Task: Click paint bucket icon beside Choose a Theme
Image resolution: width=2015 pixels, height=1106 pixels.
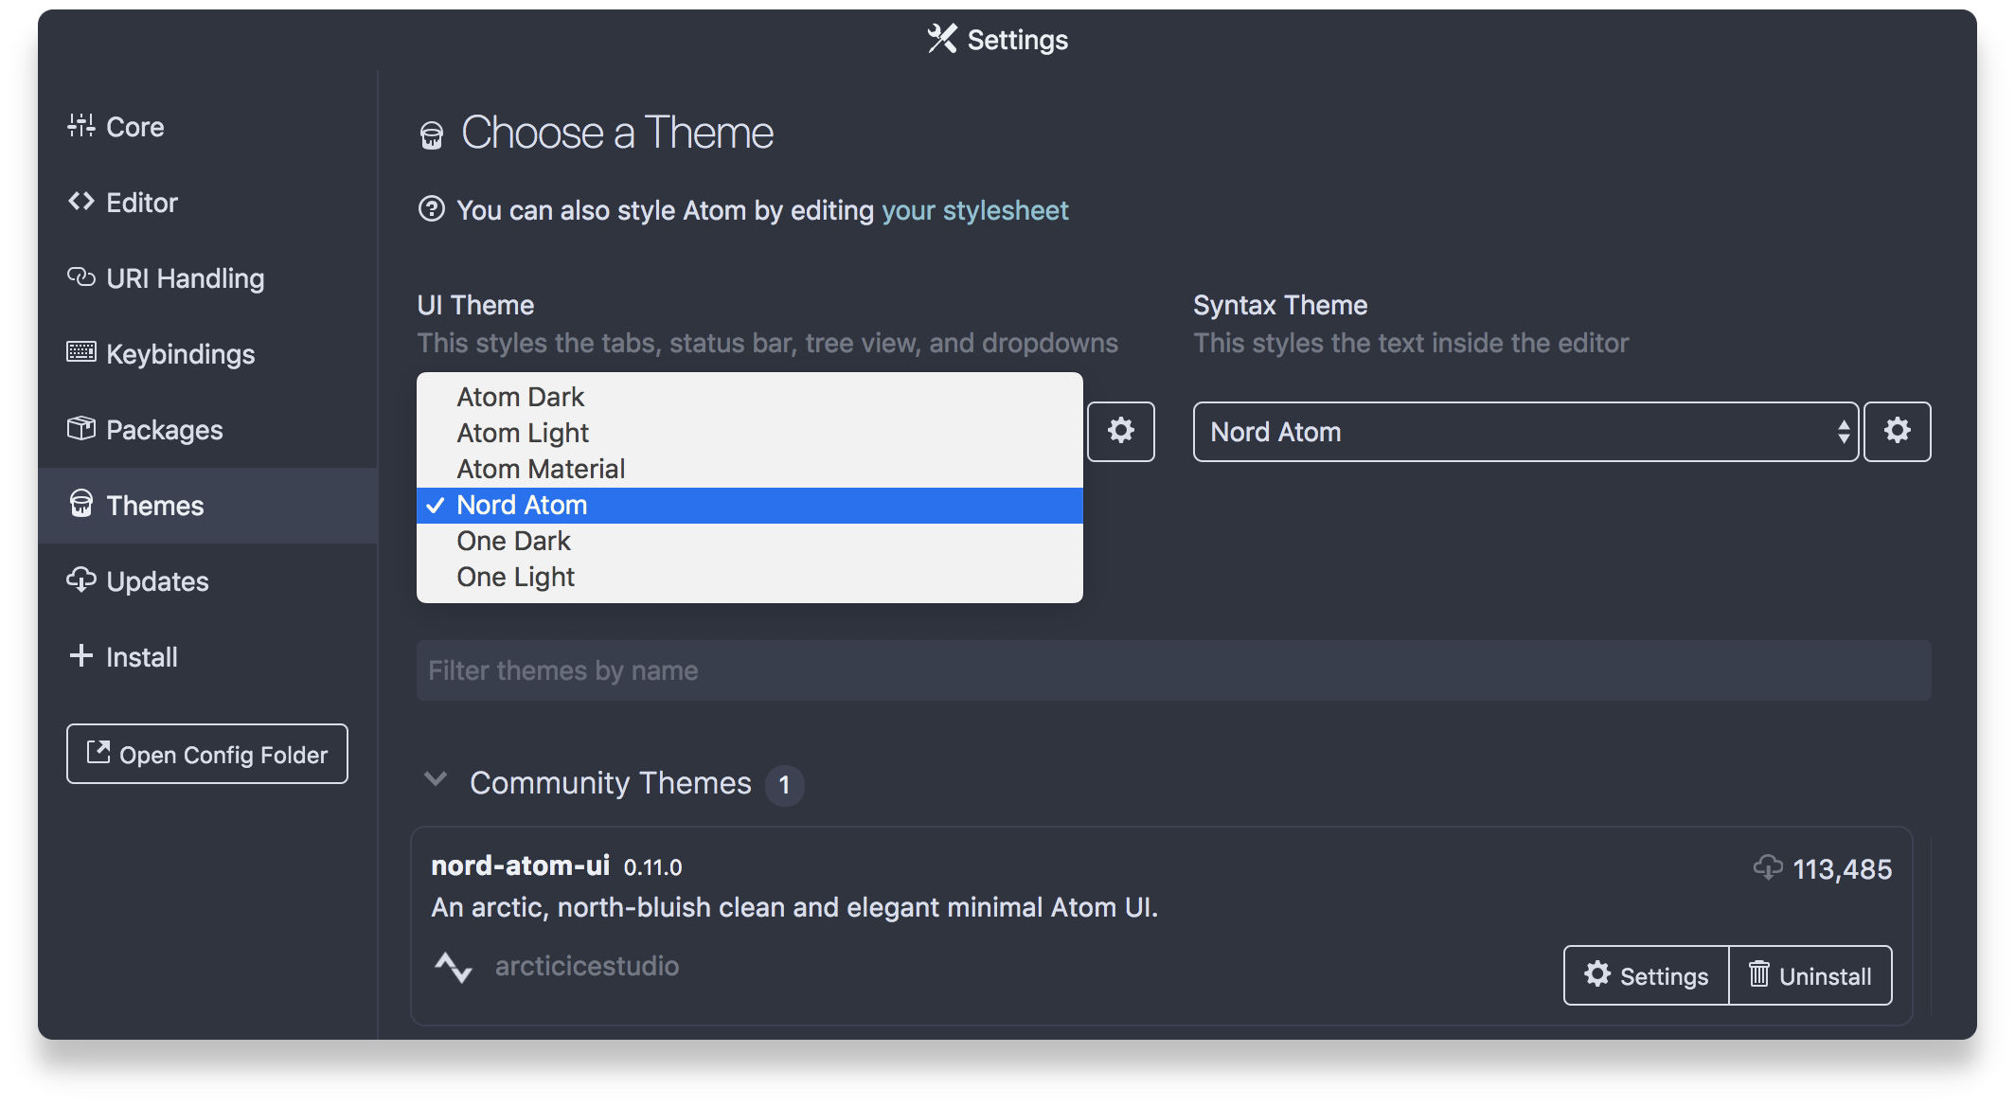Action: click(x=432, y=135)
